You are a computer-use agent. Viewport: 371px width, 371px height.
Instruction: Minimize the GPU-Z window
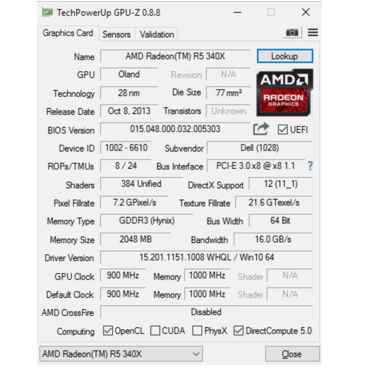[237, 12]
